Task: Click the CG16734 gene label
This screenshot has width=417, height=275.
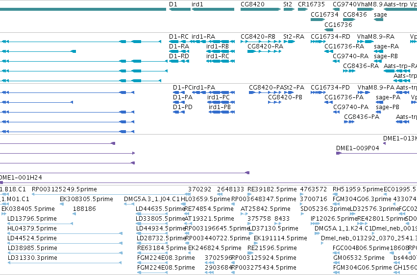Action: click(x=324, y=15)
